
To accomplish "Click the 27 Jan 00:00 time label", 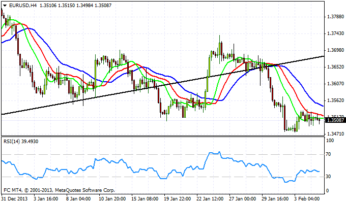I will click(x=243, y=198).
